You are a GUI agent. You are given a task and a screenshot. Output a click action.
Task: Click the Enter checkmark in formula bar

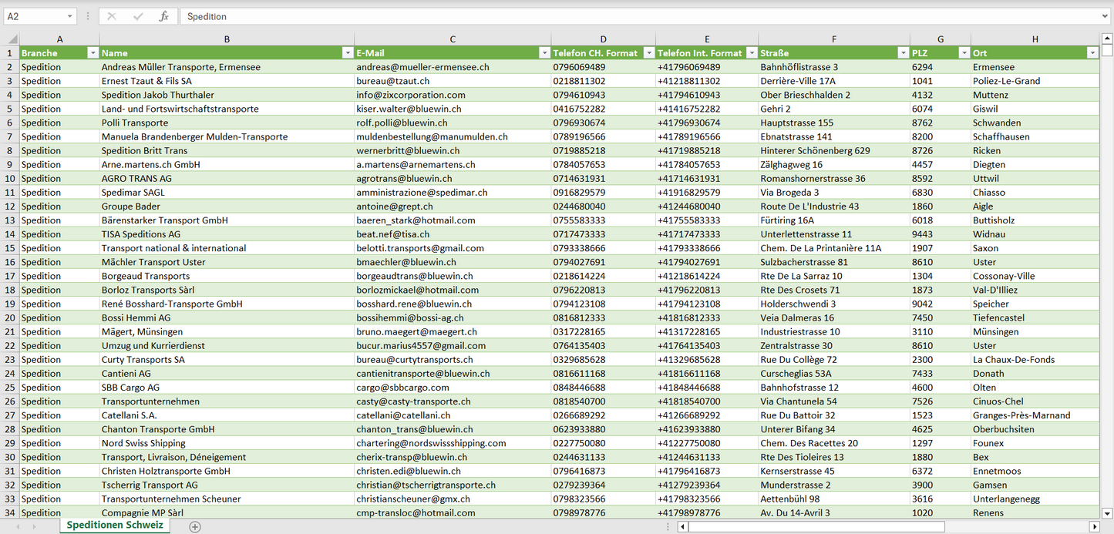138,16
